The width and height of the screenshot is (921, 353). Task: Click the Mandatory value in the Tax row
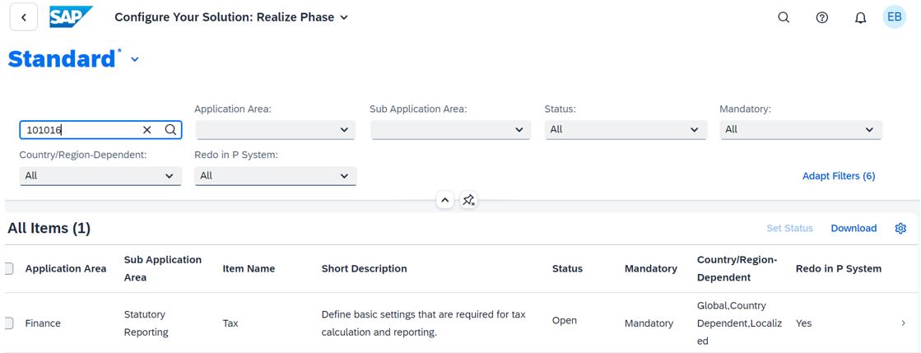649,323
